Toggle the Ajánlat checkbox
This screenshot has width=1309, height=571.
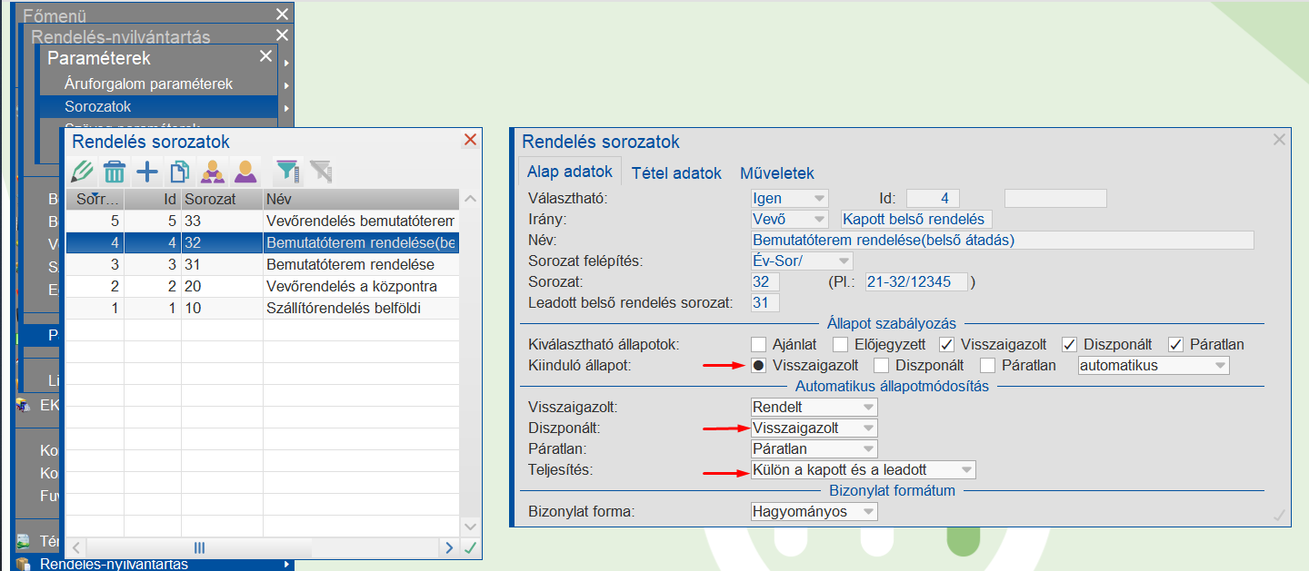click(759, 344)
